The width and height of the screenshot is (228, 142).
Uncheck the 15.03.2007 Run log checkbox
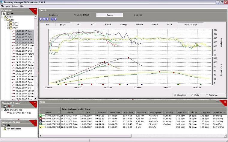click(41, 115)
